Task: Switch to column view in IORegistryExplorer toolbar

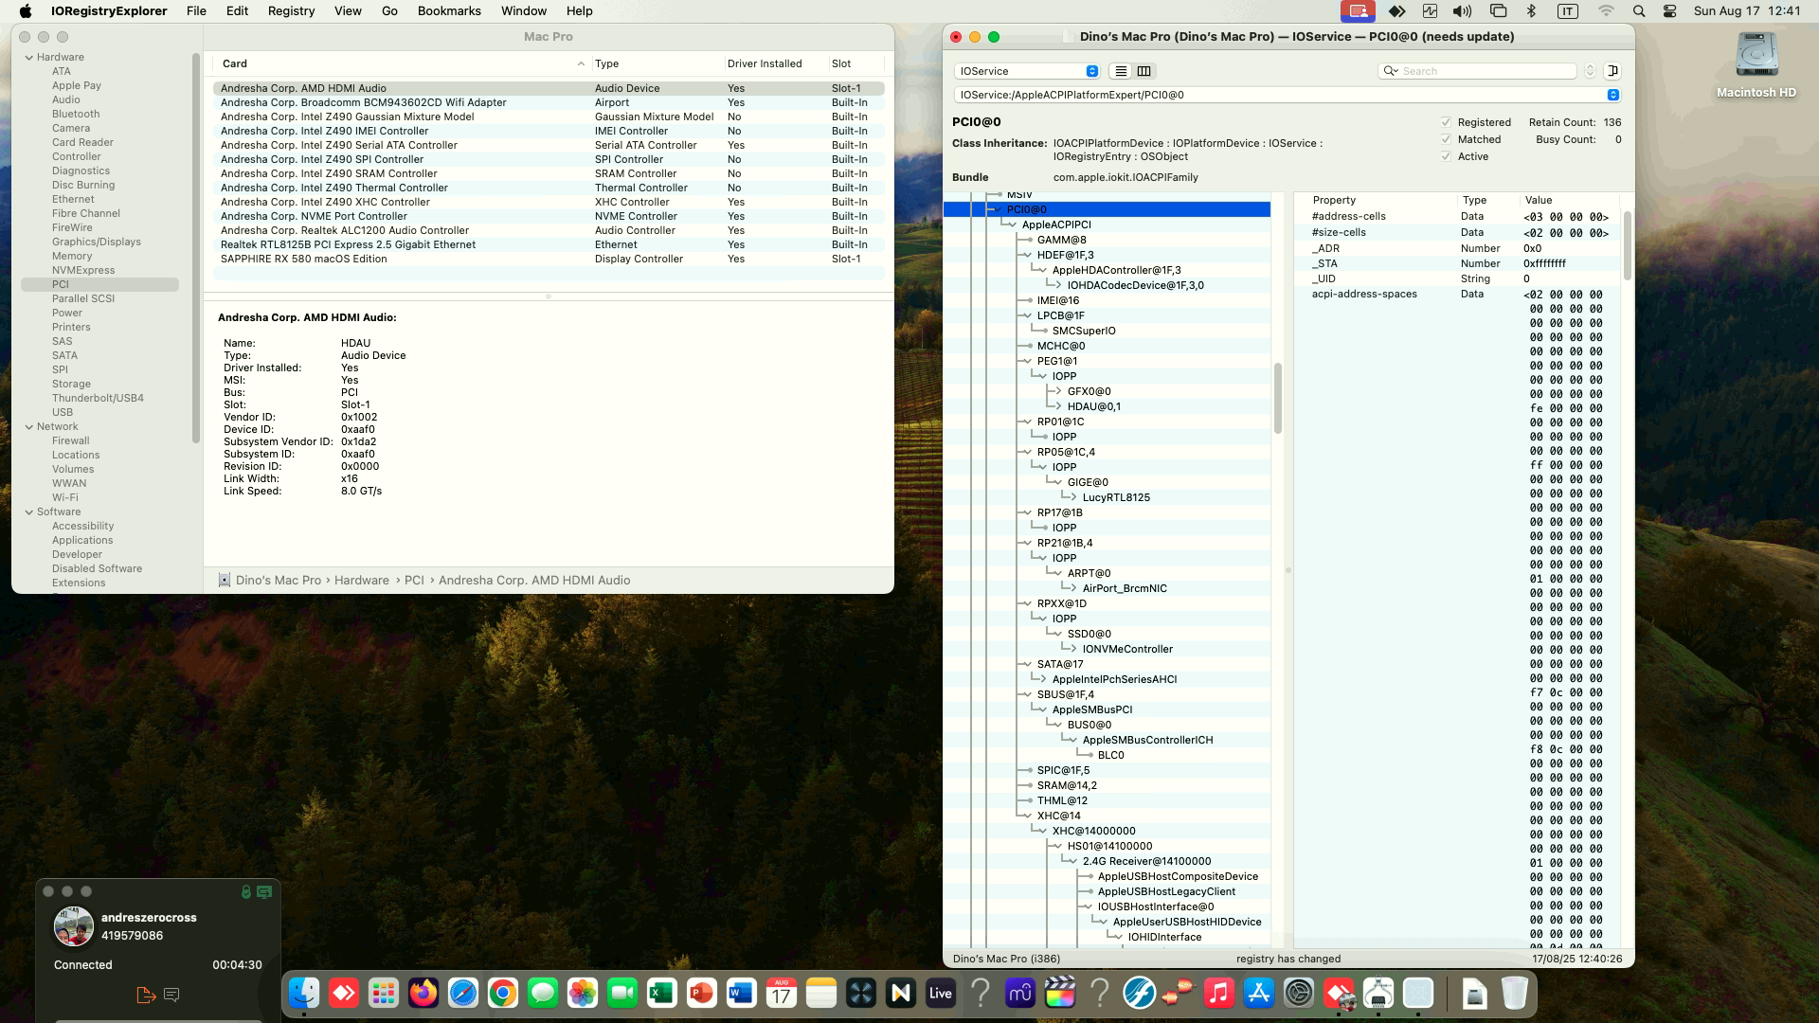Action: point(1144,71)
